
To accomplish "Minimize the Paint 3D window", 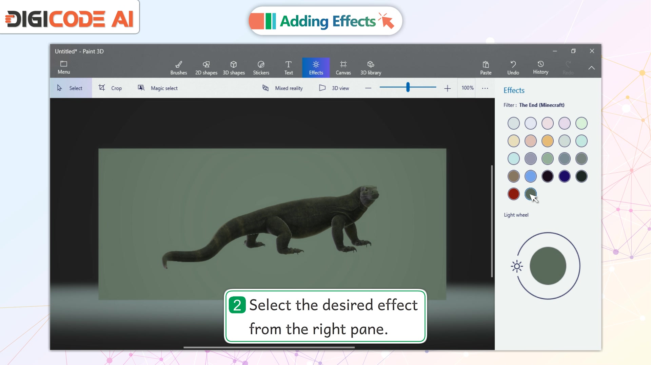I will click(x=555, y=51).
